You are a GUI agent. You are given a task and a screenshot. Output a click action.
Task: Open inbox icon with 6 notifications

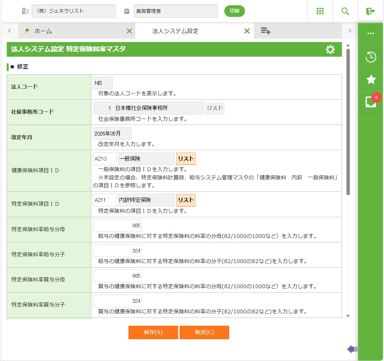(x=370, y=102)
